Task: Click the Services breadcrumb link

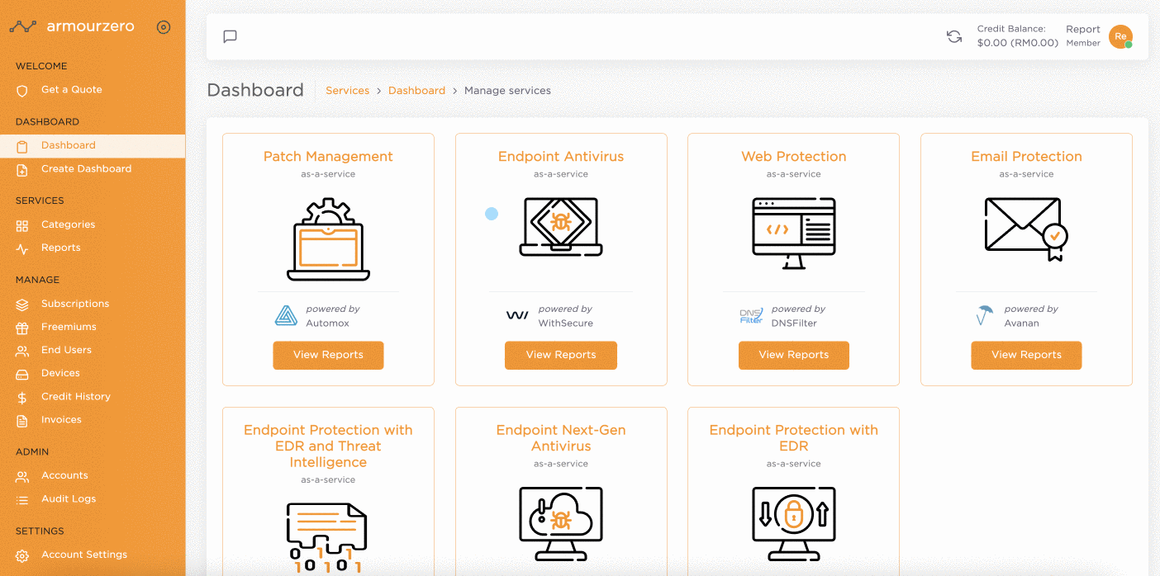Action: (348, 91)
